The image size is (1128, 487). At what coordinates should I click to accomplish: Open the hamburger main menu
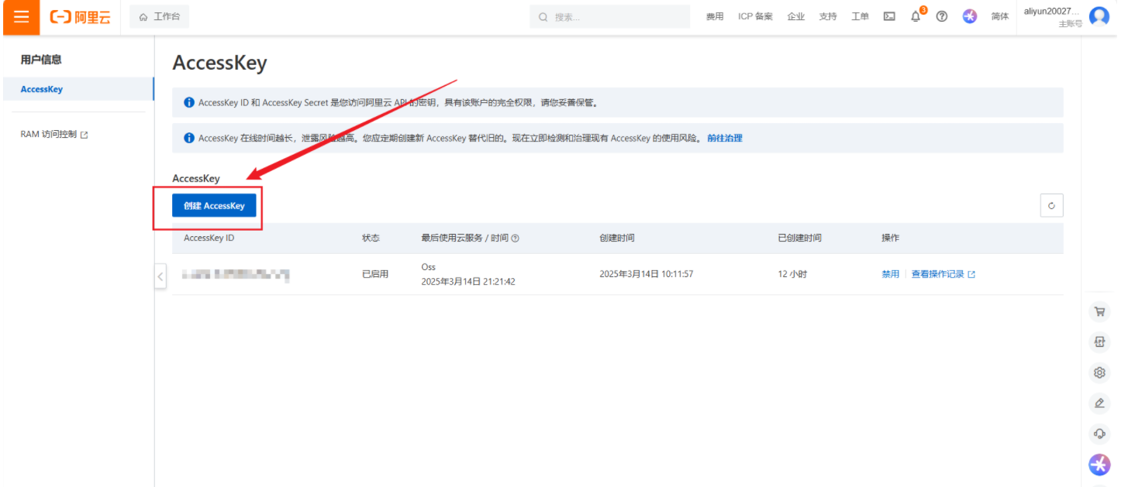click(21, 17)
